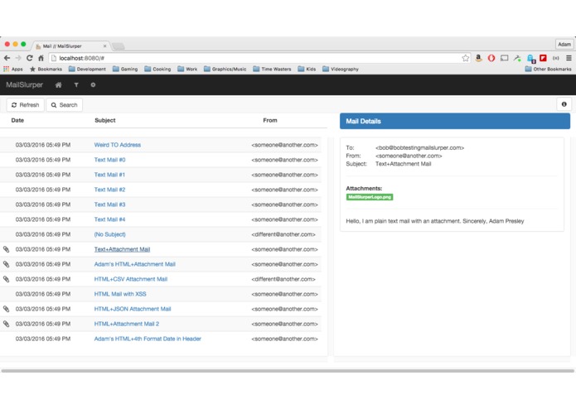This screenshot has width=576, height=409.
Task: Click the Date column header
Action: (x=17, y=120)
